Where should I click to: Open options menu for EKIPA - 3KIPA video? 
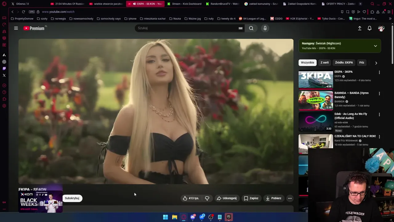[x=379, y=72]
